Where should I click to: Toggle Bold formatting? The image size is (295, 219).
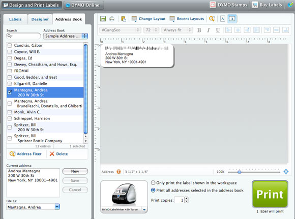[199, 30]
